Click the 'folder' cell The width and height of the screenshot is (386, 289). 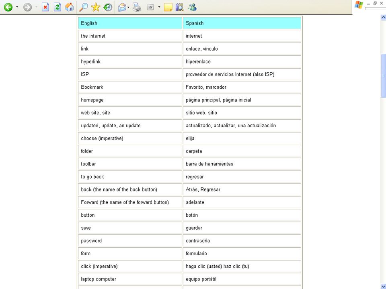click(x=130, y=151)
